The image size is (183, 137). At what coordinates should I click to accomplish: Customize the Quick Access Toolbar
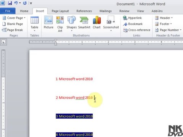click(x=31, y=3)
